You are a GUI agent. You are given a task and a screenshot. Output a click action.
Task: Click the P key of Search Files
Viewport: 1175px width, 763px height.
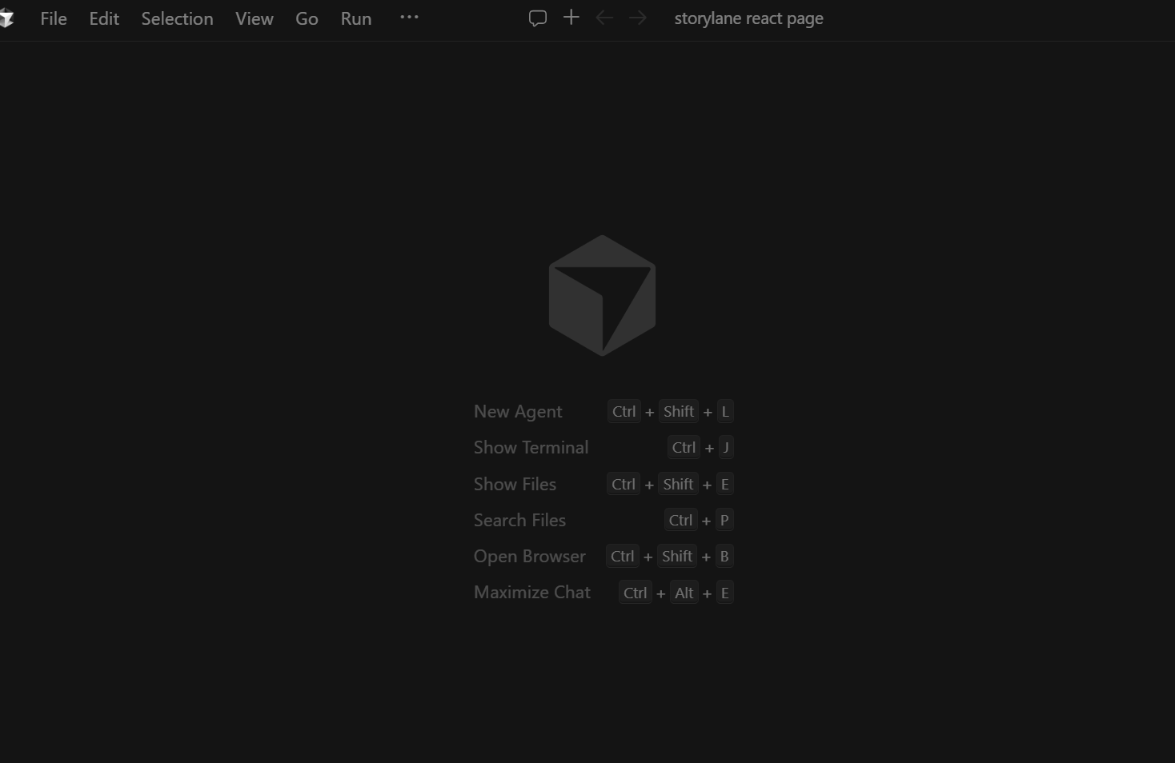[724, 520]
